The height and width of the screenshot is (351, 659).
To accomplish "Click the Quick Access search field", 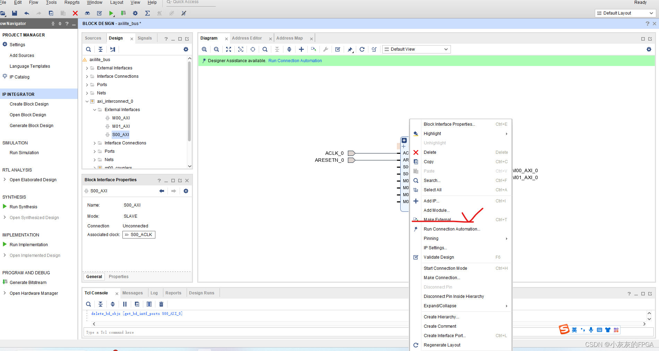I will [191, 2].
